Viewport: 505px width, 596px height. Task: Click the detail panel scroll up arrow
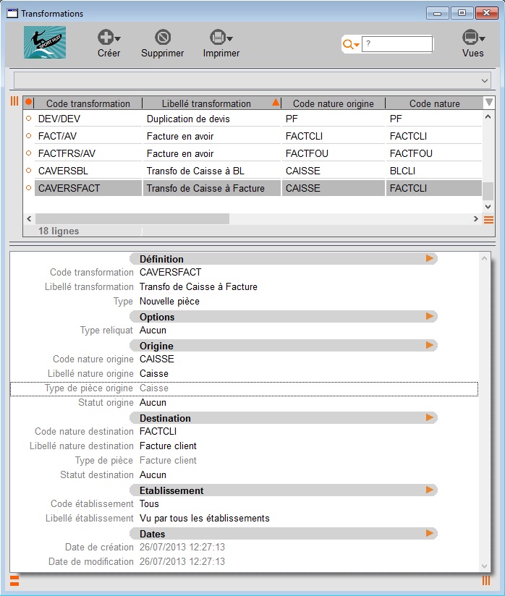pyautogui.click(x=484, y=258)
